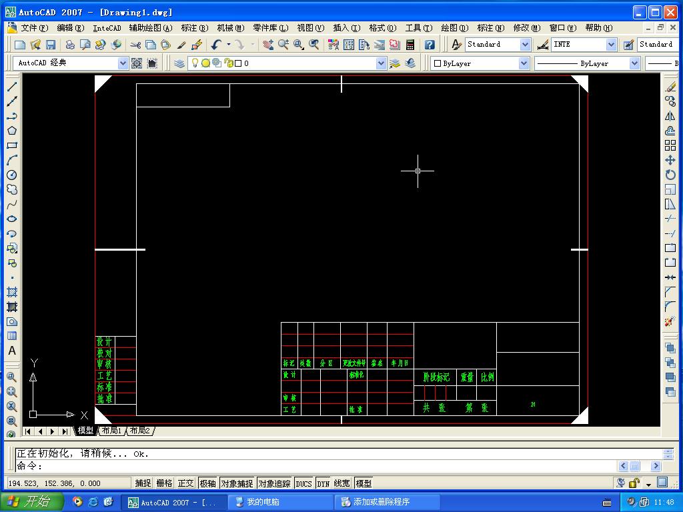Viewport: 683px width, 512px height.
Task: Open the ByLayer color dropdown
Action: click(x=524, y=63)
